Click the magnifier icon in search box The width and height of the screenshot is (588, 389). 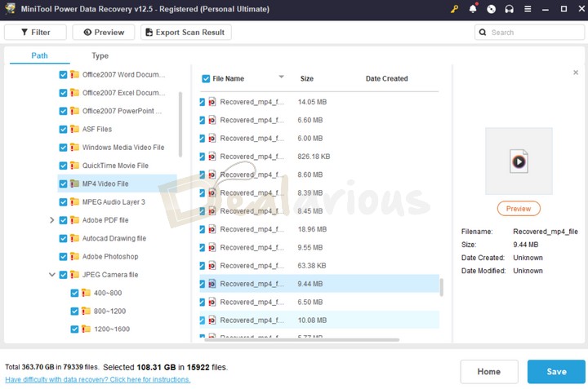point(483,32)
